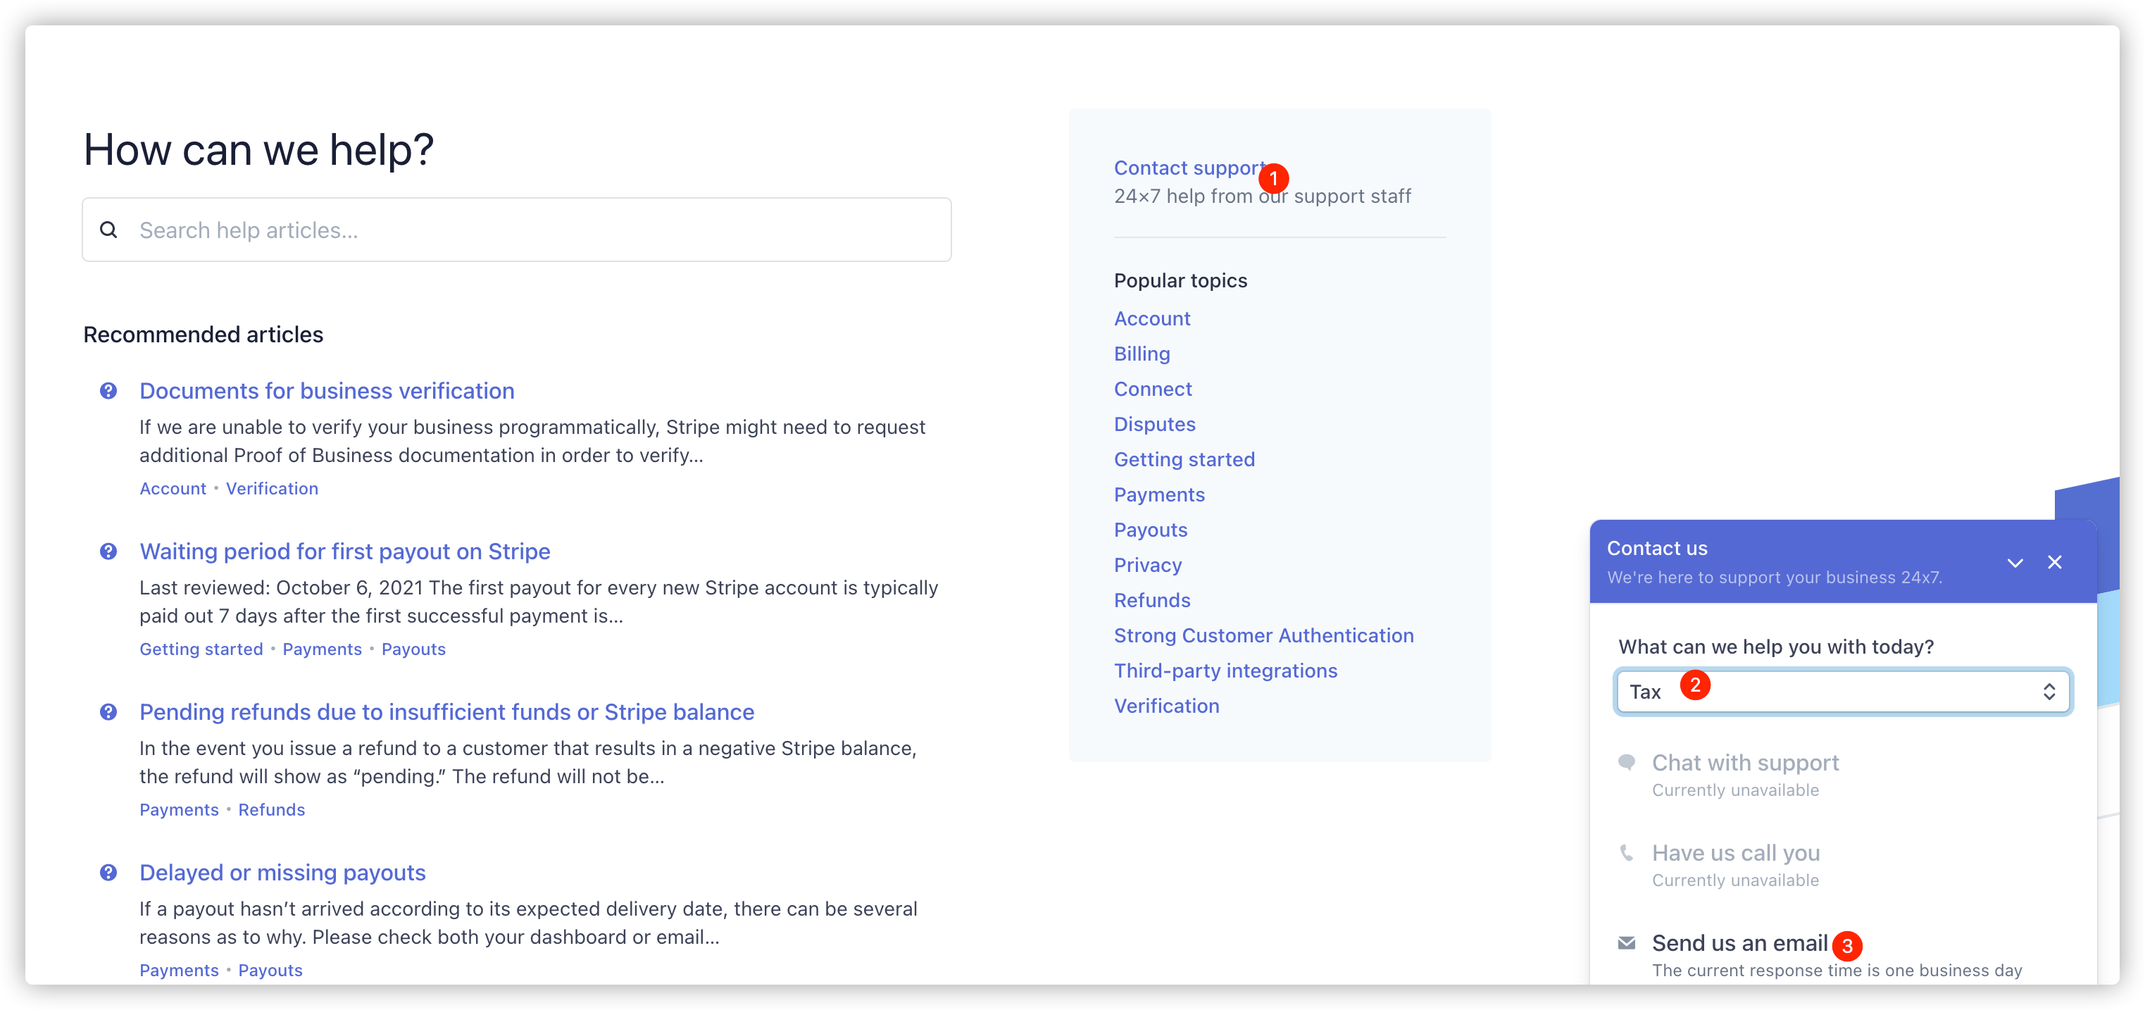
Task: Click the question icon beside Pending refunds article
Action: tap(108, 712)
